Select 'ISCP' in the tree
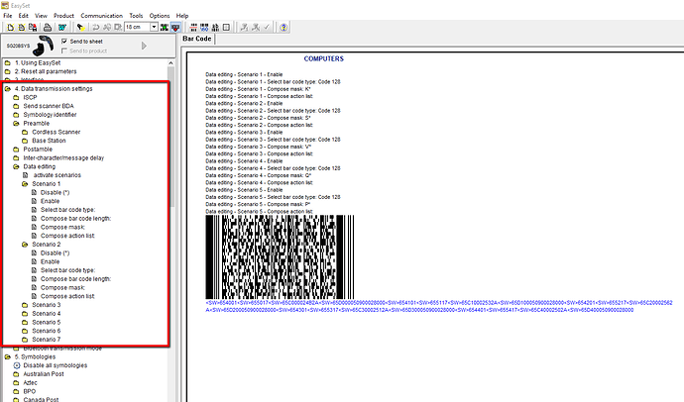 30,98
